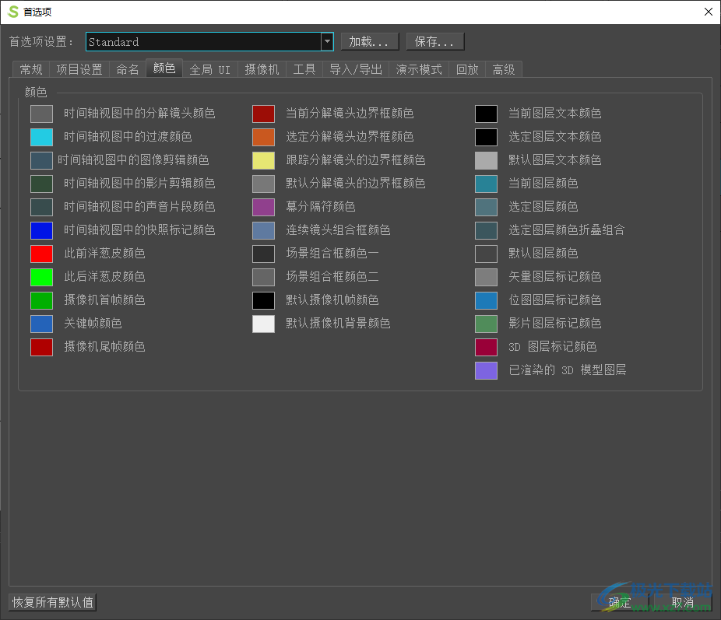Edit the black 默认摄像机帧颜色 swatch
Viewport: 721px width, 620px height.
pyautogui.click(x=263, y=300)
